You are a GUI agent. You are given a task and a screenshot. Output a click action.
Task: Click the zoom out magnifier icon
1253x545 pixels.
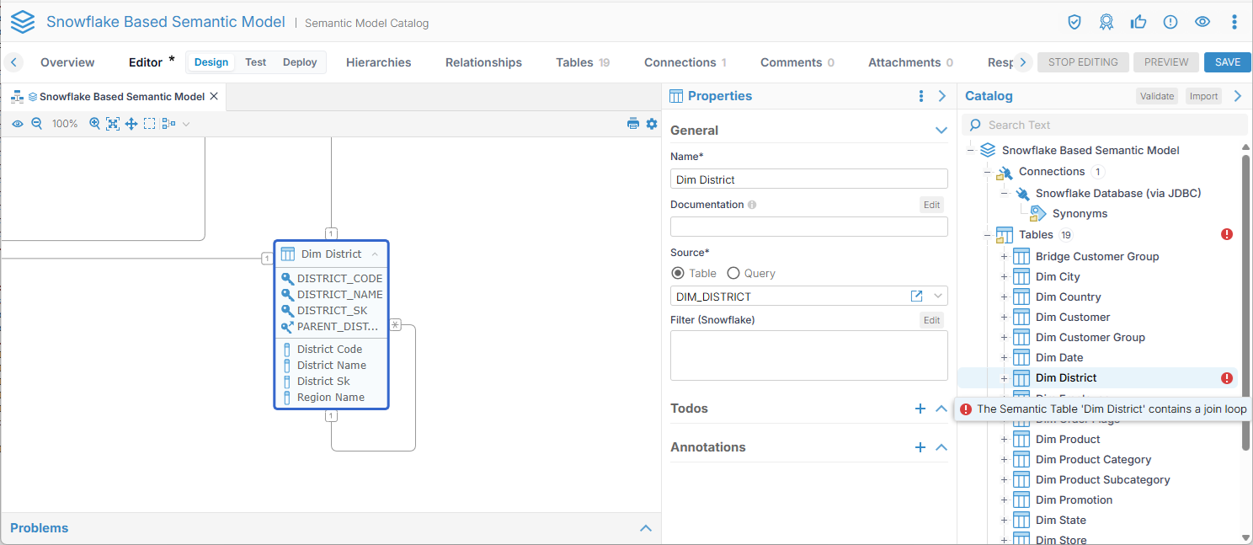[36, 124]
